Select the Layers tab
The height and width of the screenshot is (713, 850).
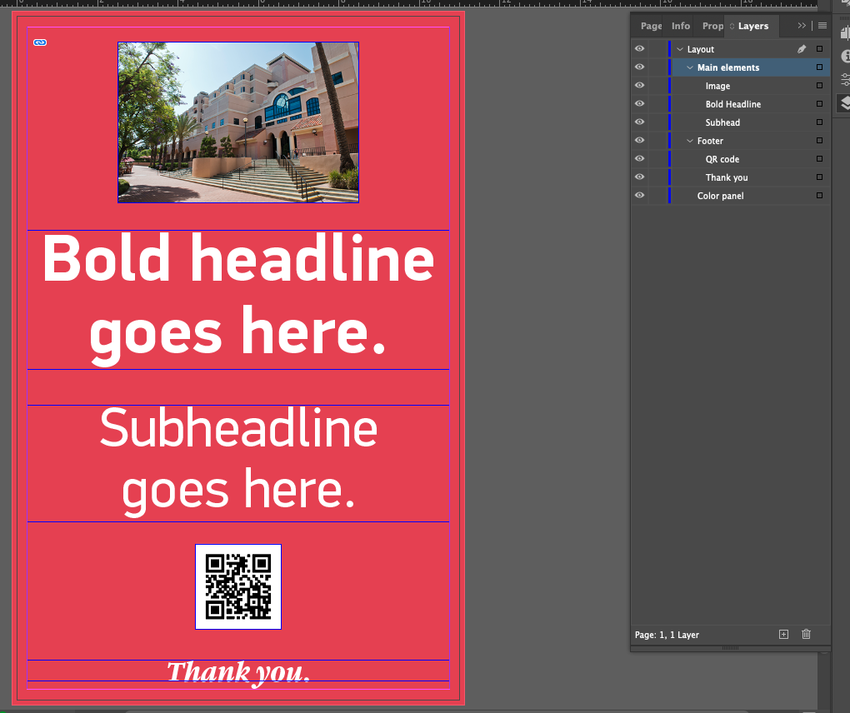click(x=753, y=26)
